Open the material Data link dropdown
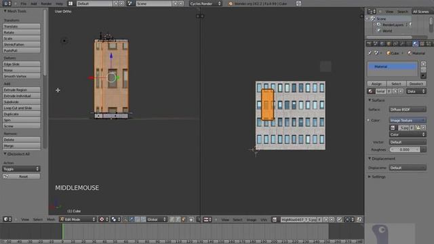 point(416,91)
